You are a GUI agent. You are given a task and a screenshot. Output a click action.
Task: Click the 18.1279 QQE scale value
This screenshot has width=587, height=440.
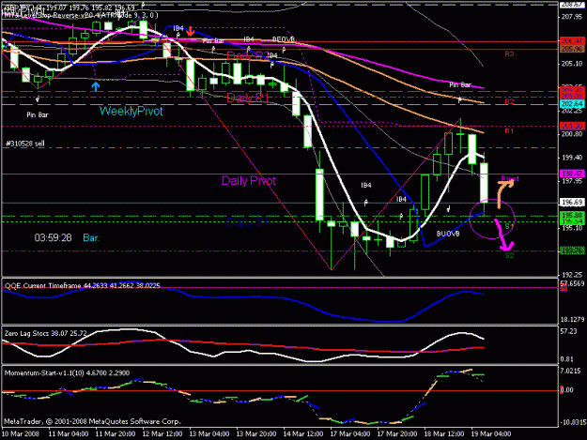pyautogui.click(x=572, y=319)
